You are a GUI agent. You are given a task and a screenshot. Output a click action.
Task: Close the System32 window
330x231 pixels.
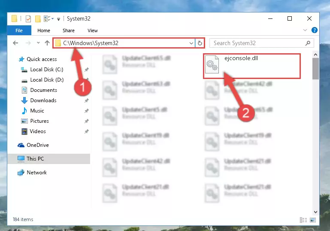click(309, 19)
